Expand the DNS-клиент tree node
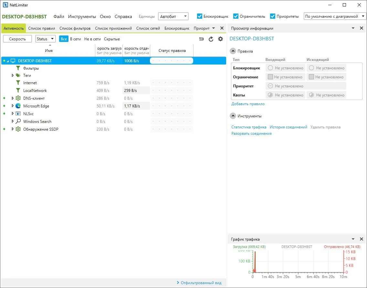 coord(13,98)
